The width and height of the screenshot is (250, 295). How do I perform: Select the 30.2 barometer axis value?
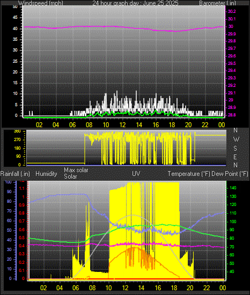[232, 11]
